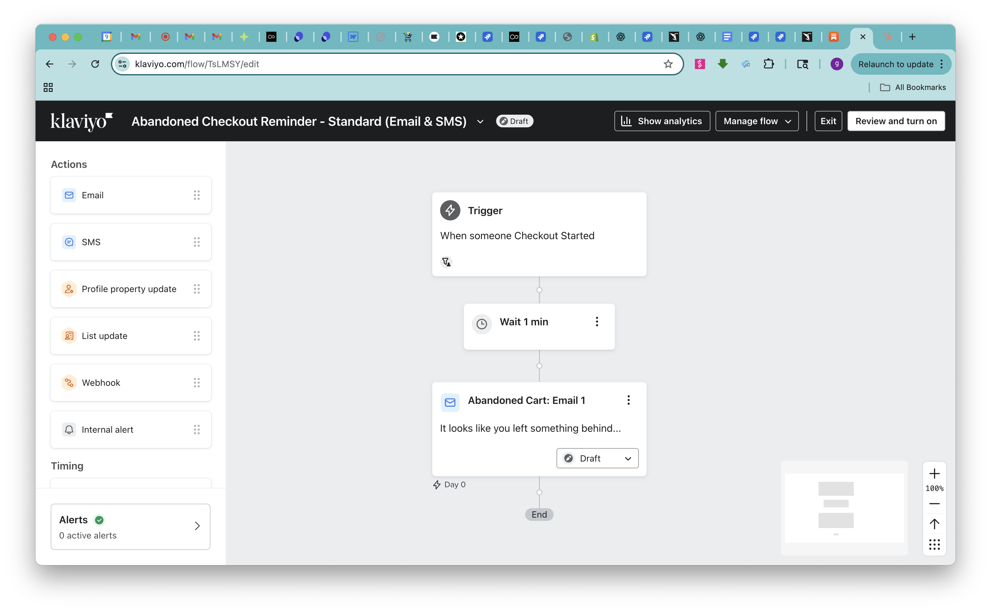Viewport: 991px width, 612px height.
Task: Click the Trigger lightning bolt icon
Action: [x=450, y=210]
